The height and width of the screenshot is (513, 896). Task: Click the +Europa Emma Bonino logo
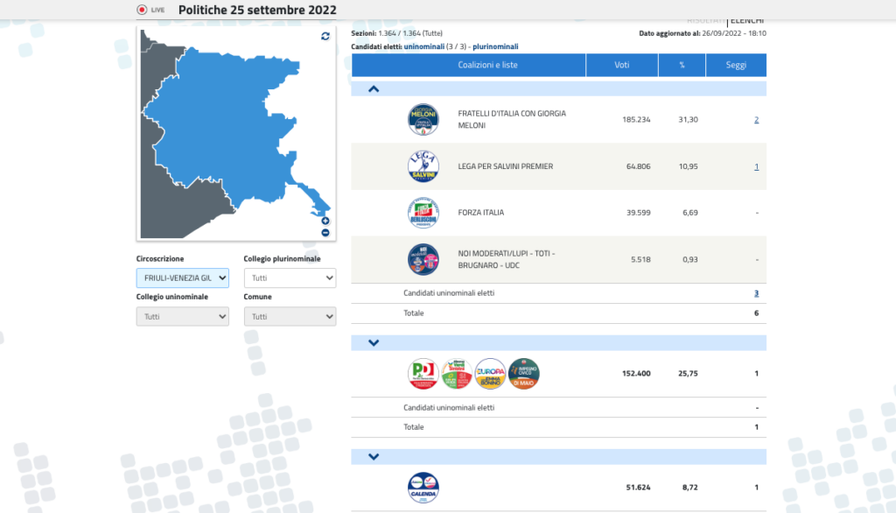point(490,374)
